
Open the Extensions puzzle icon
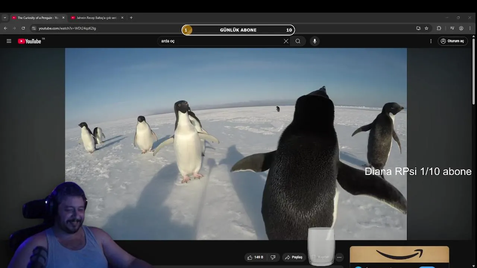click(x=439, y=28)
